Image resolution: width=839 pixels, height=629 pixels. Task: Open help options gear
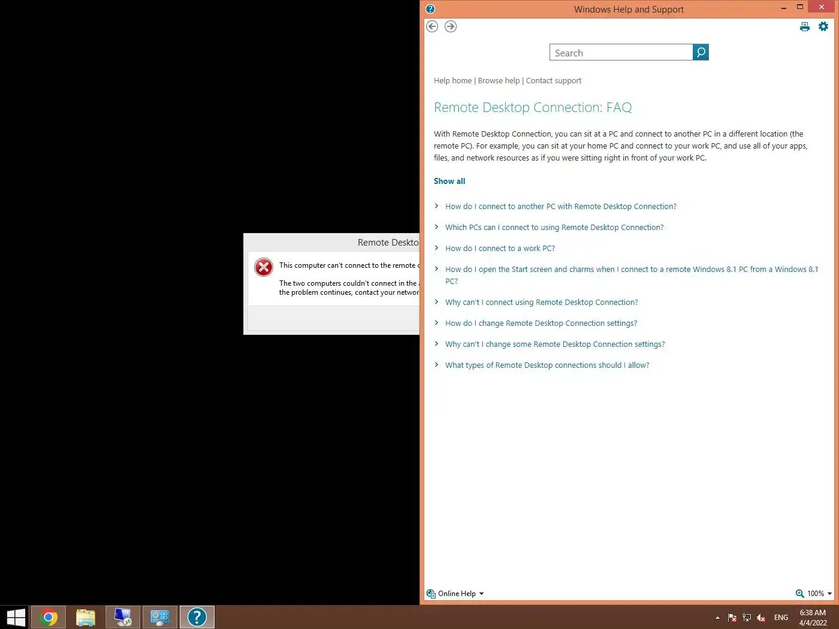point(823,26)
